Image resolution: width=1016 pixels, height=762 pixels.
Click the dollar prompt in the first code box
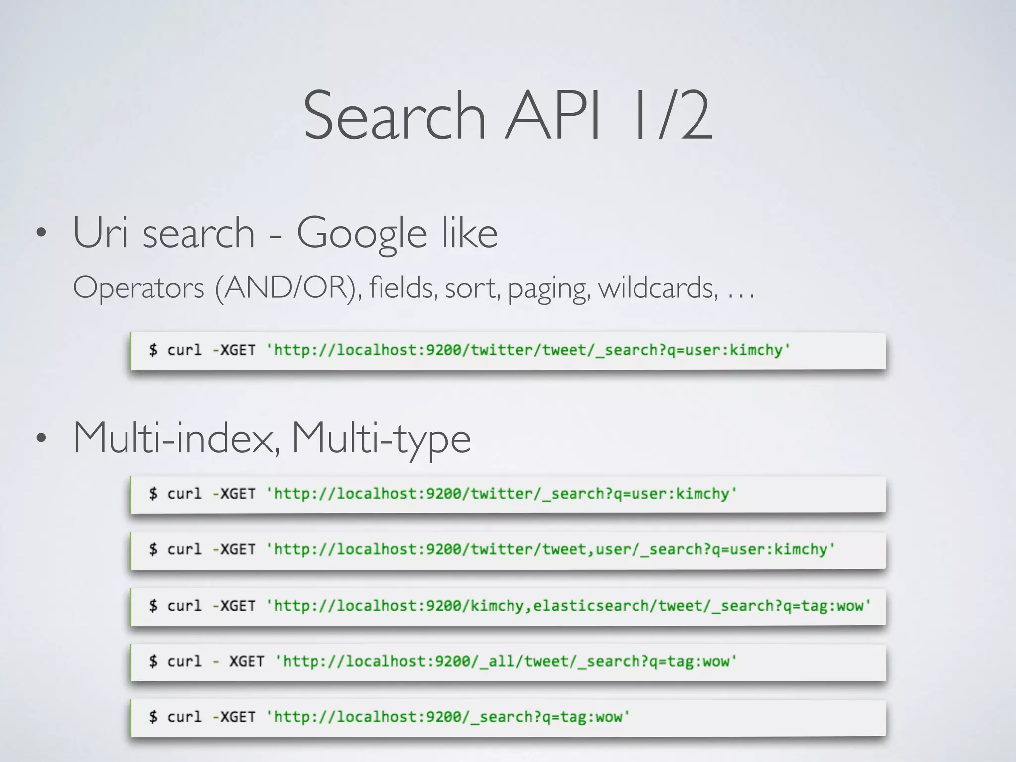click(153, 350)
